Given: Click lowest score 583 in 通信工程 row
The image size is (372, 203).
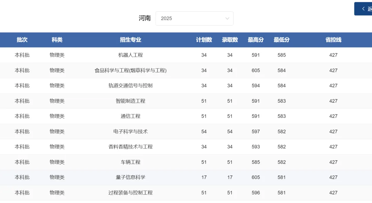Looking at the screenshot, I should pyautogui.click(x=282, y=116).
